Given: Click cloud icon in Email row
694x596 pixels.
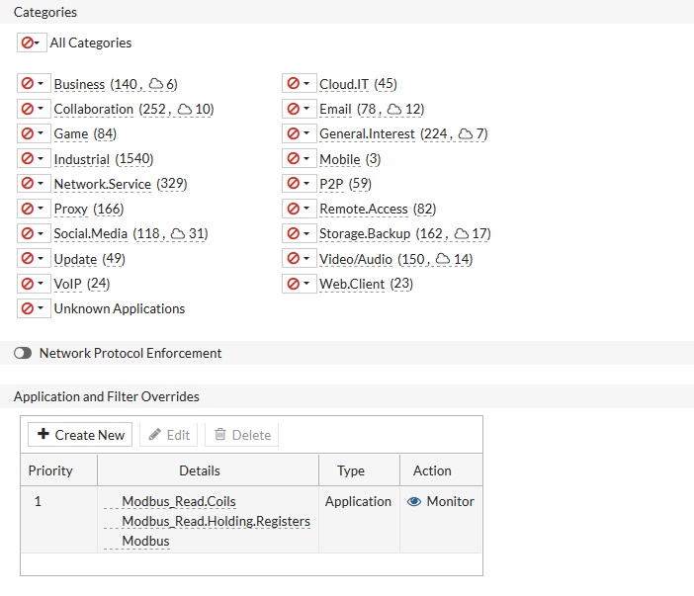Looking at the screenshot, I should click(x=394, y=109).
